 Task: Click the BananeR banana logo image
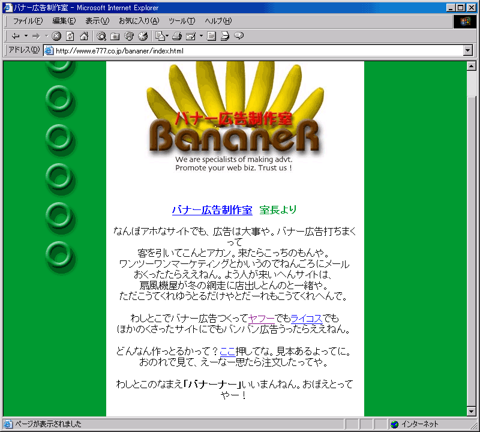tap(234, 116)
